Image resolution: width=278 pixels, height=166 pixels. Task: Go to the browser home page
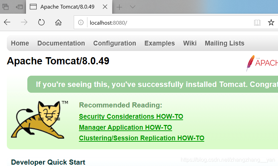58,22
